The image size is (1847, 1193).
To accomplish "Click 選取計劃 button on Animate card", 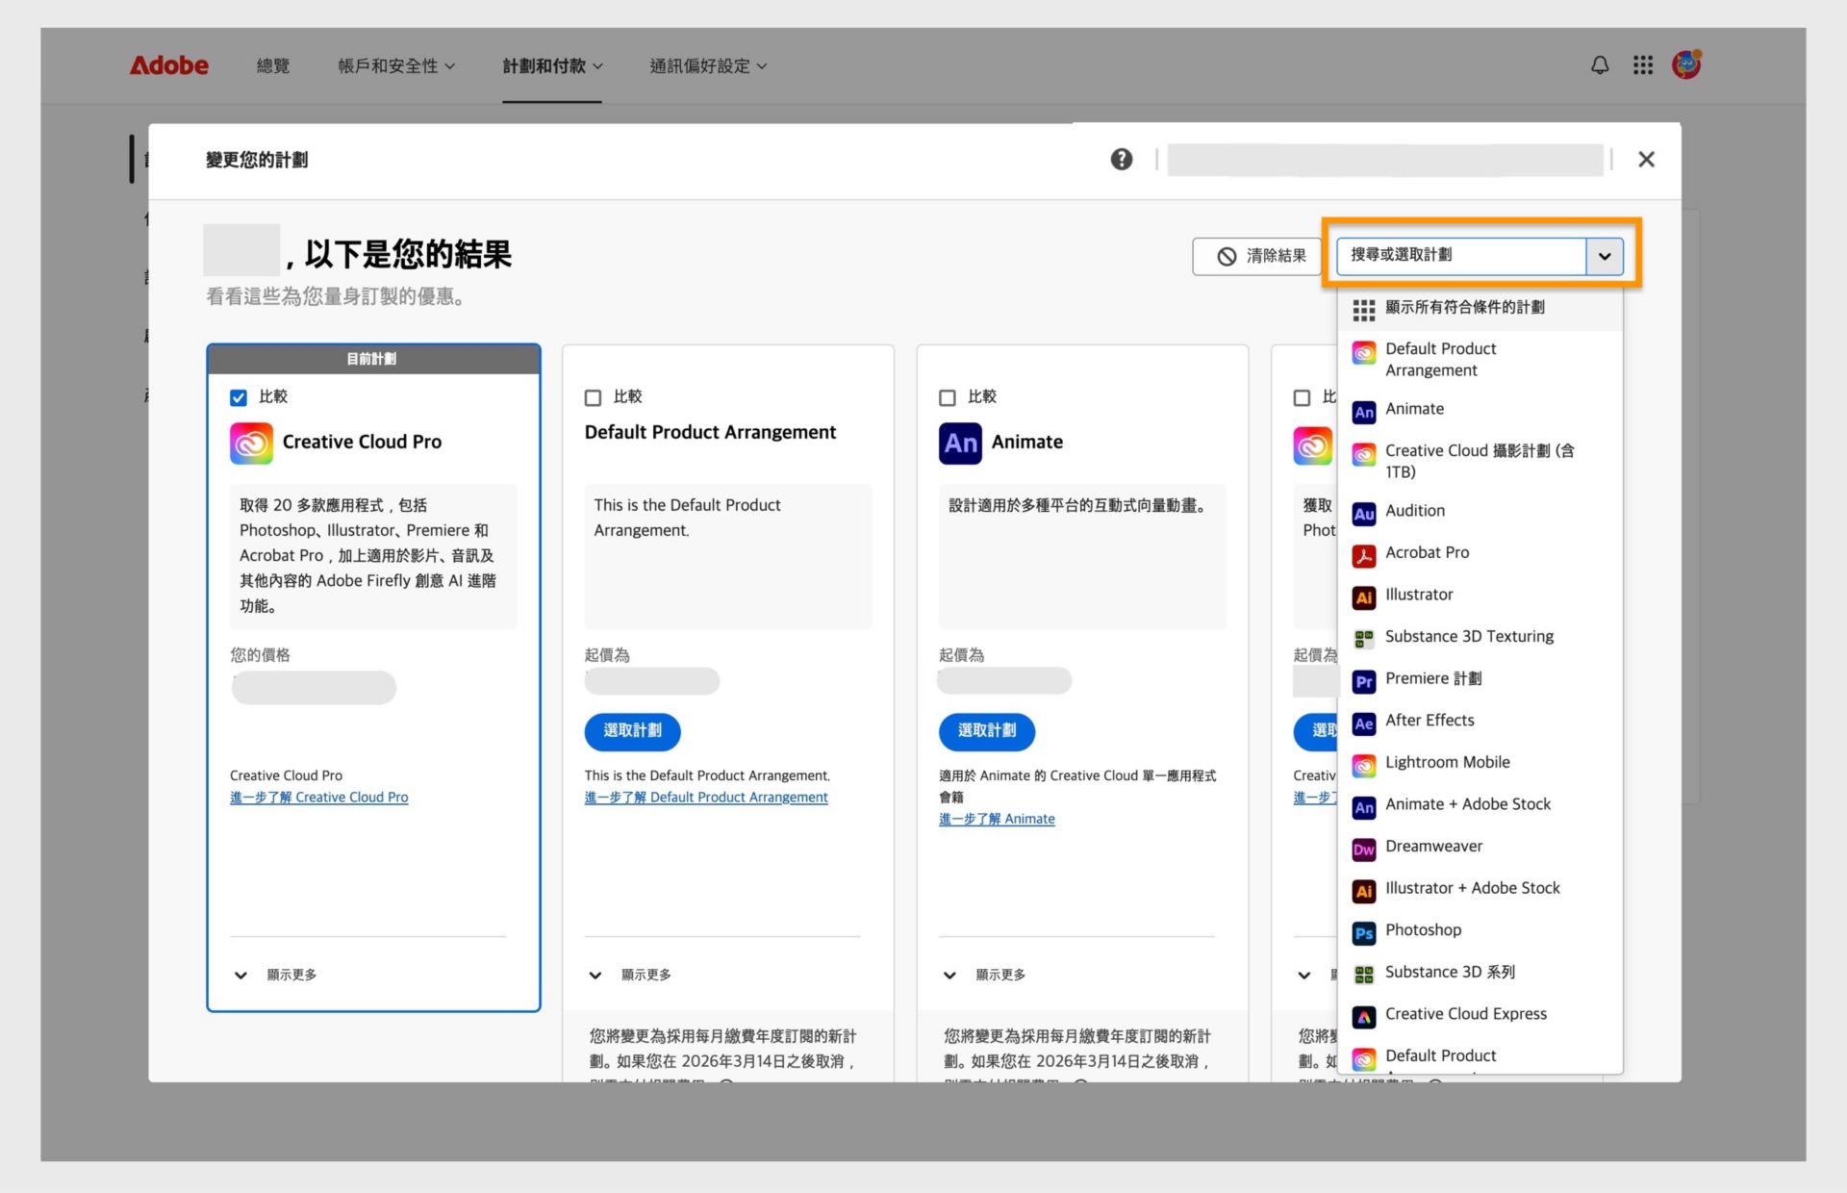I will [x=986, y=731].
